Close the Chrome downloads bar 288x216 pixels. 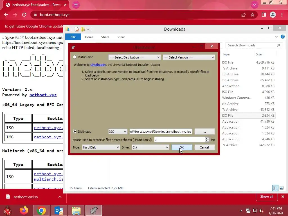tap(283, 197)
